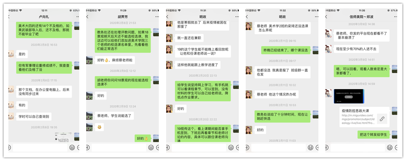Image resolution: width=406 pixels, height=161 pixels.
Task: Tap the message input field in 卢向礼 chat
Action: click(x=40, y=148)
